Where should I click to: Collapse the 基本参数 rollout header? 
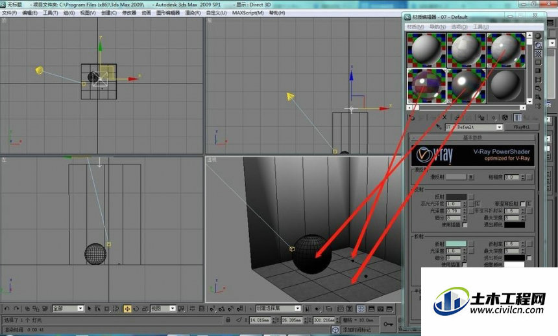472,137
